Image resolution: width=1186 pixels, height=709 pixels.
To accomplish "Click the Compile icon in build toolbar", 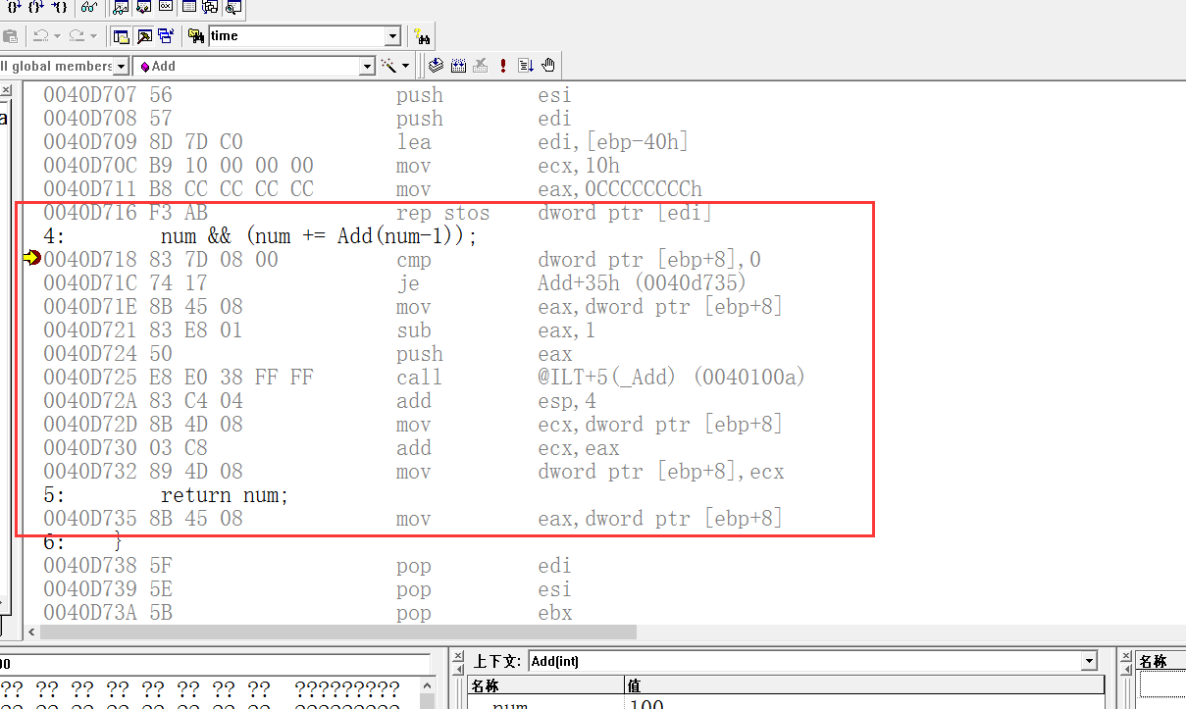I will (438, 66).
